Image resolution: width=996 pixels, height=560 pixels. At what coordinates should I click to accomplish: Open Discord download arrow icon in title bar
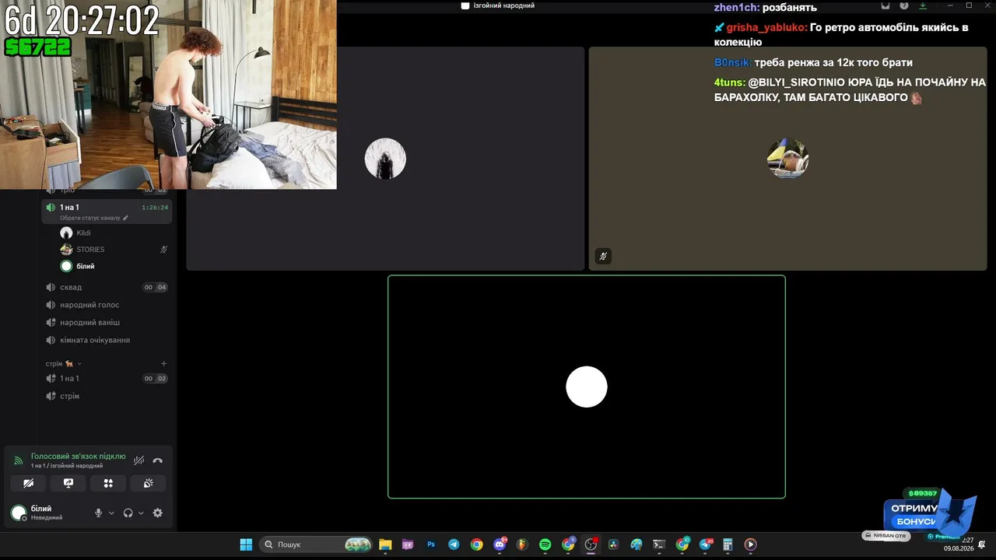pos(923,5)
